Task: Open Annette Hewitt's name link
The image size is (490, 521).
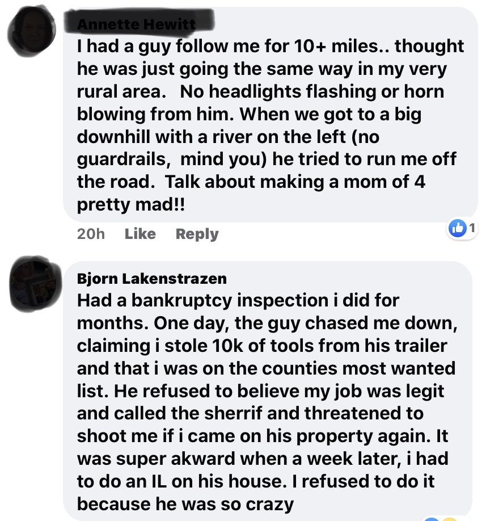Action: pyautogui.click(x=136, y=24)
